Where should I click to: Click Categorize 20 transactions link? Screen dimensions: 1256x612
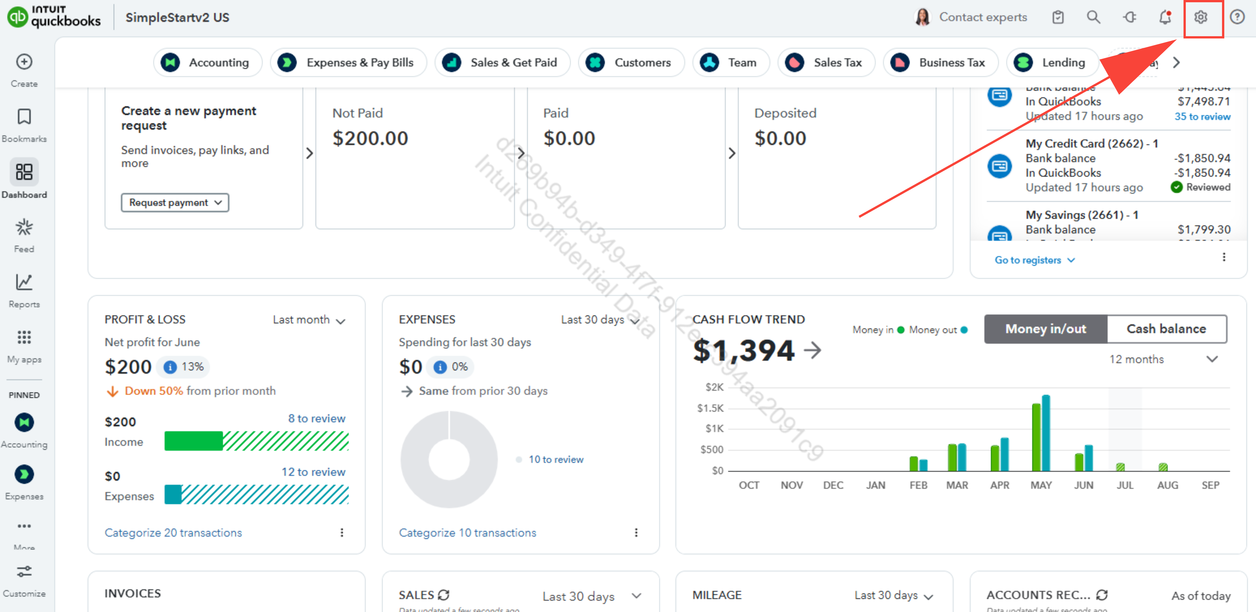point(173,533)
